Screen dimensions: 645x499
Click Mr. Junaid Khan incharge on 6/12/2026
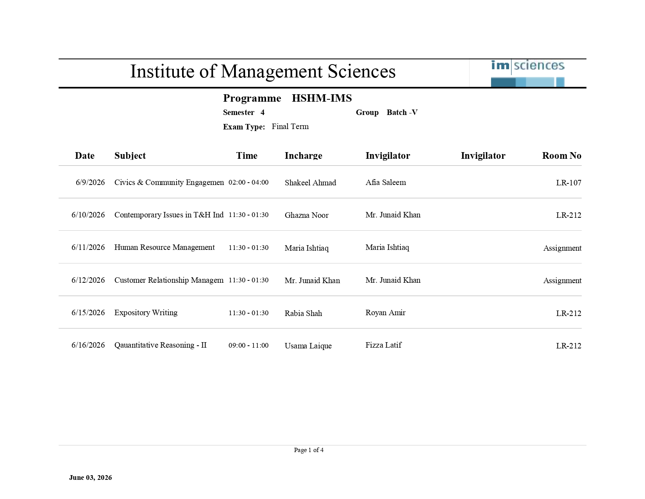[x=312, y=280]
